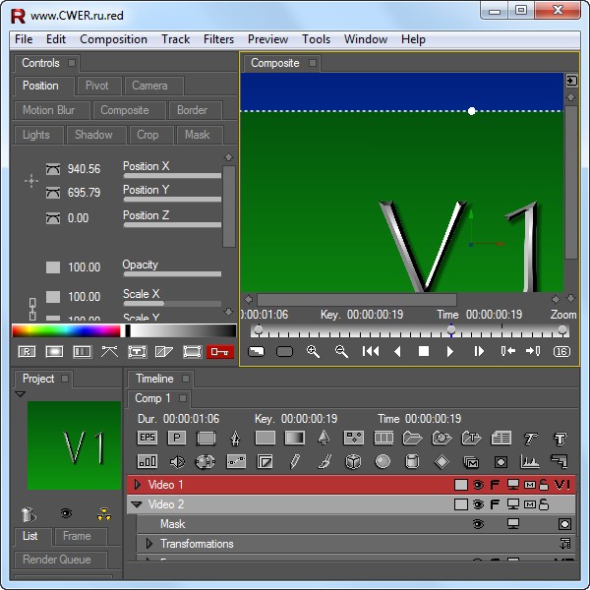Click the speaker audio icon

coord(177,461)
